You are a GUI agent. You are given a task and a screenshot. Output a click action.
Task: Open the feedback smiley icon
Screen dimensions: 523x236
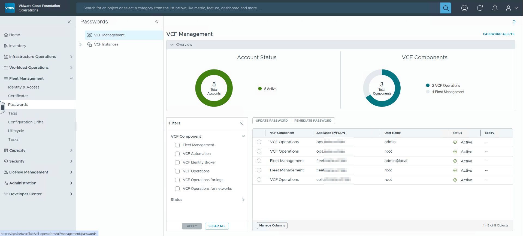[464, 8]
